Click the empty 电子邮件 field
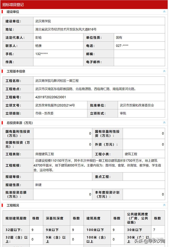This screenshot has height=247, width=169. 139,62
